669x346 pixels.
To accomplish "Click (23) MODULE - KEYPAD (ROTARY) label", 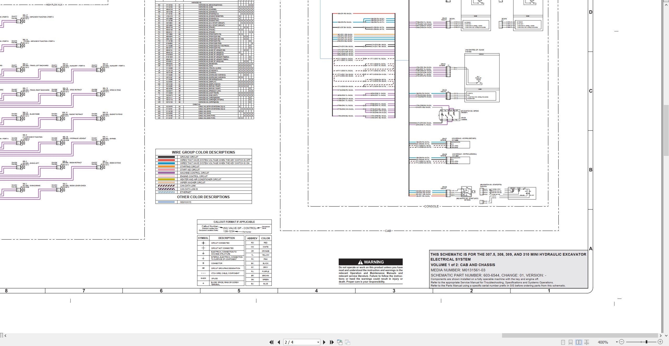I will point(464,138).
